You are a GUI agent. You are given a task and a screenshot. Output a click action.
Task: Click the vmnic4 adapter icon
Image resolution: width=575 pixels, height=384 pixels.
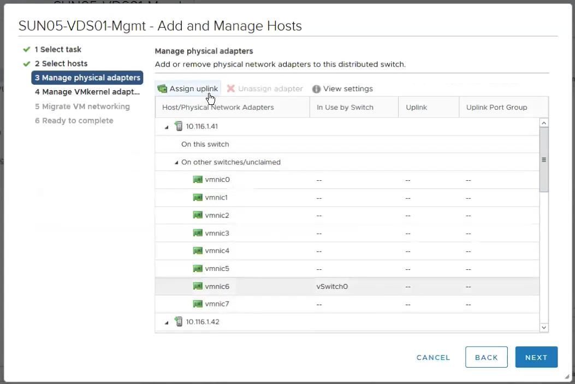pyautogui.click(x=198, y=251)
